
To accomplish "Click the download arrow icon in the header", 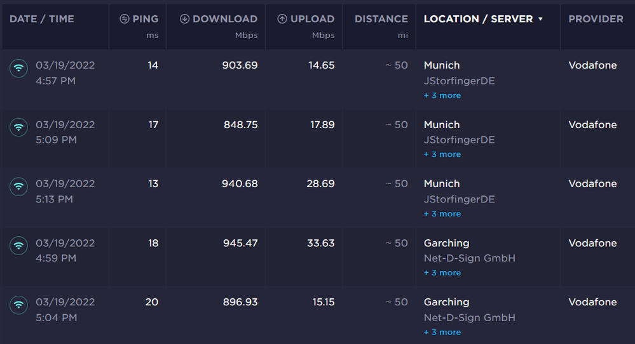I will pyautogui.click(x=185, y=18).
